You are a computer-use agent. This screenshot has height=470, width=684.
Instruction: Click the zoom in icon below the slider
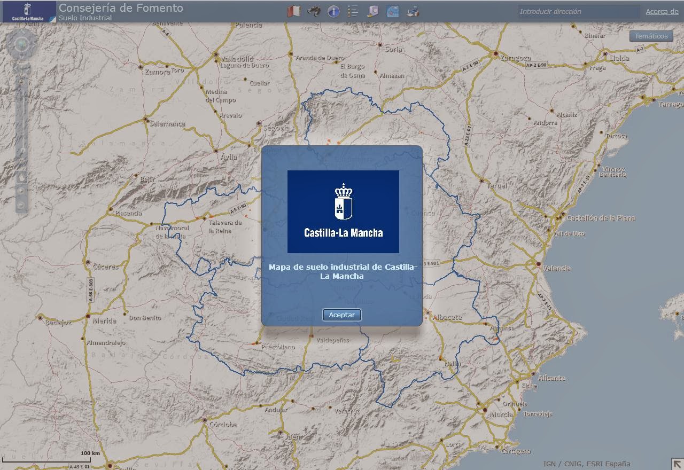21,190
